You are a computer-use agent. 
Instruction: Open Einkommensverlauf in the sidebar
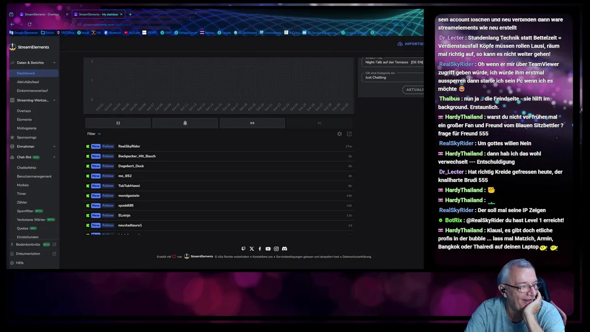pos(32,91)
